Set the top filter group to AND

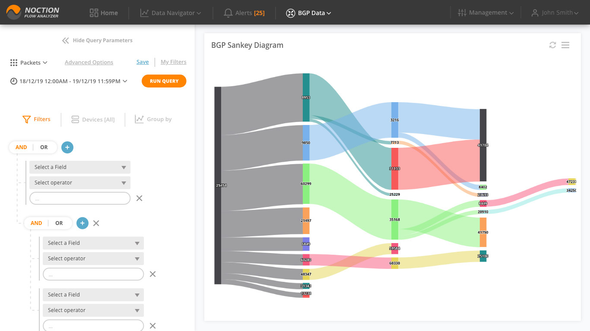pos(21,147)
